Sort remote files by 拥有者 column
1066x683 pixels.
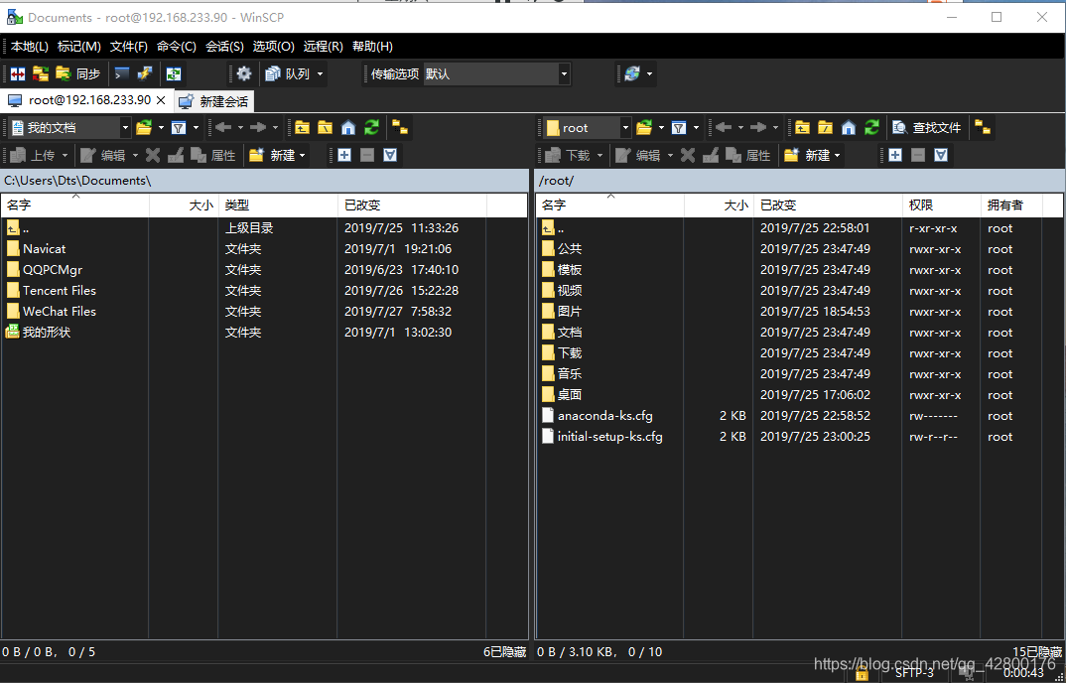1011,205
